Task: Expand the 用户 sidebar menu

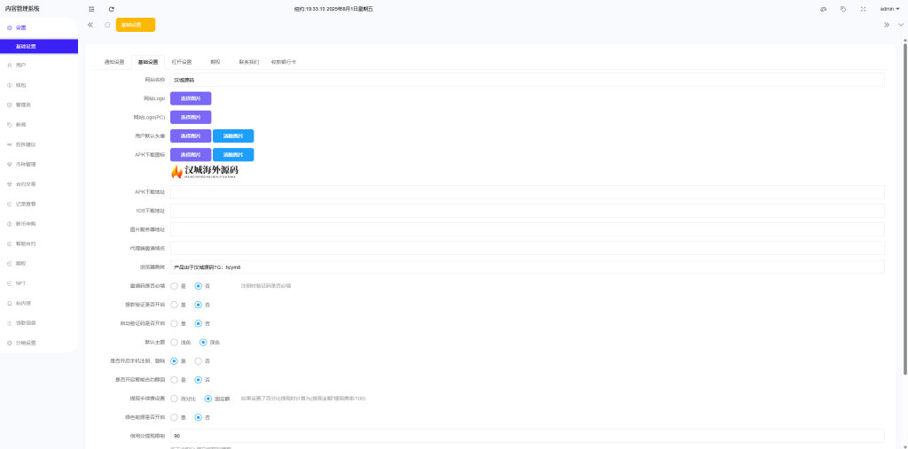Action: pyautogui.click(x=20, y=66)
